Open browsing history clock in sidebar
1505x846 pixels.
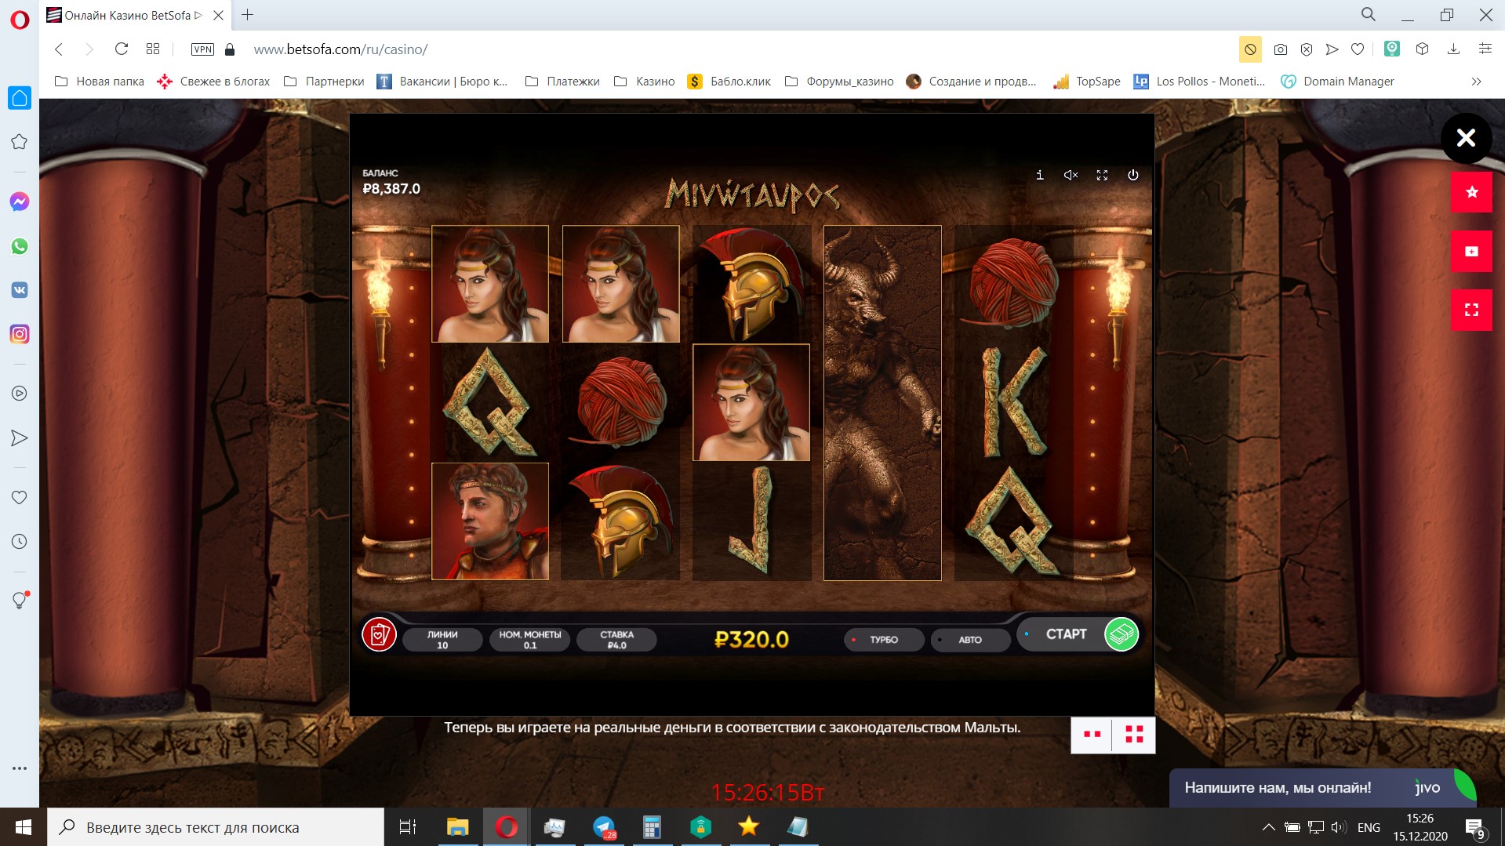[20, 542]
